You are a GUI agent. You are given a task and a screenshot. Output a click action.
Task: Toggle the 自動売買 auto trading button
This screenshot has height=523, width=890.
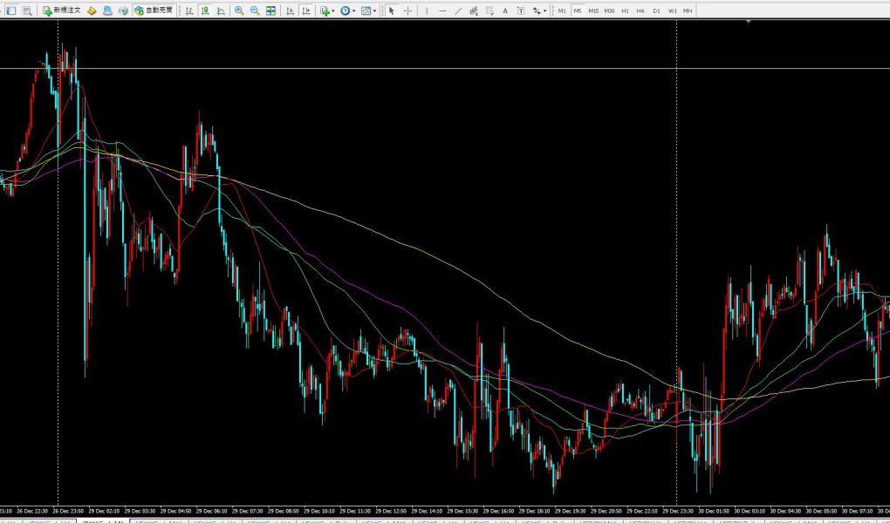pos(154,10)
